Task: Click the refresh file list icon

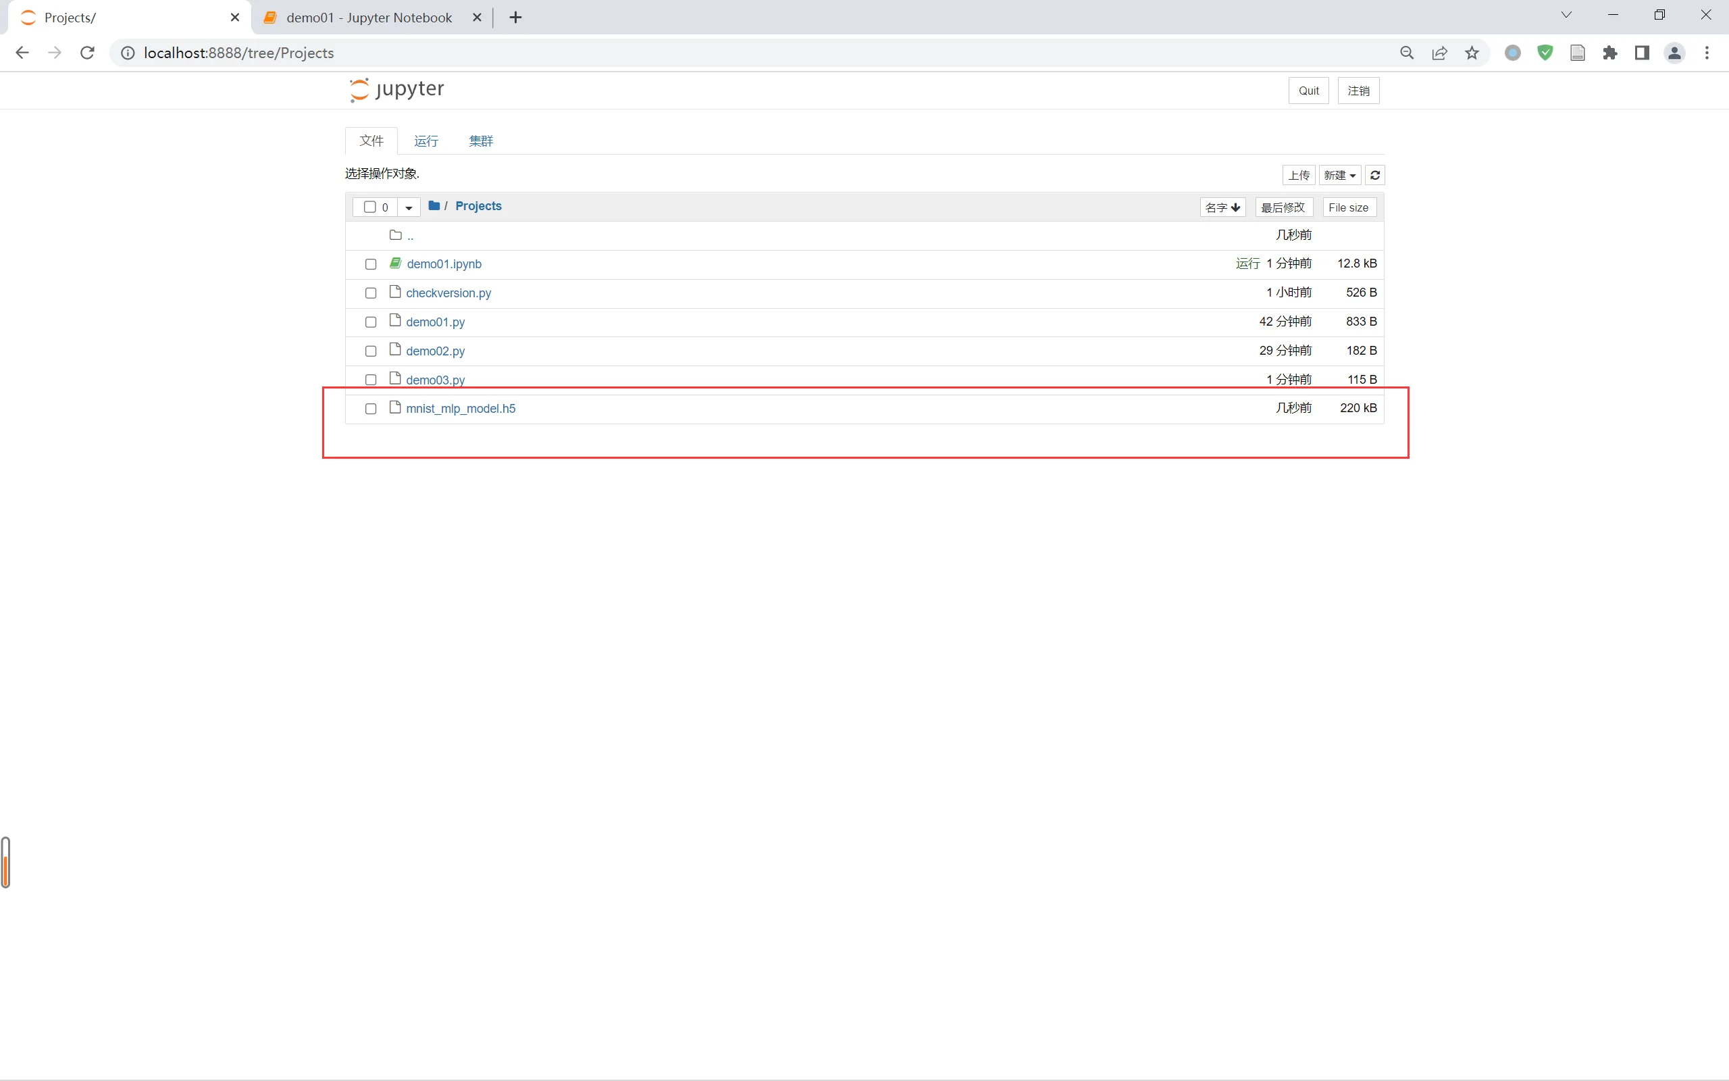Action: click(1374, 175)
